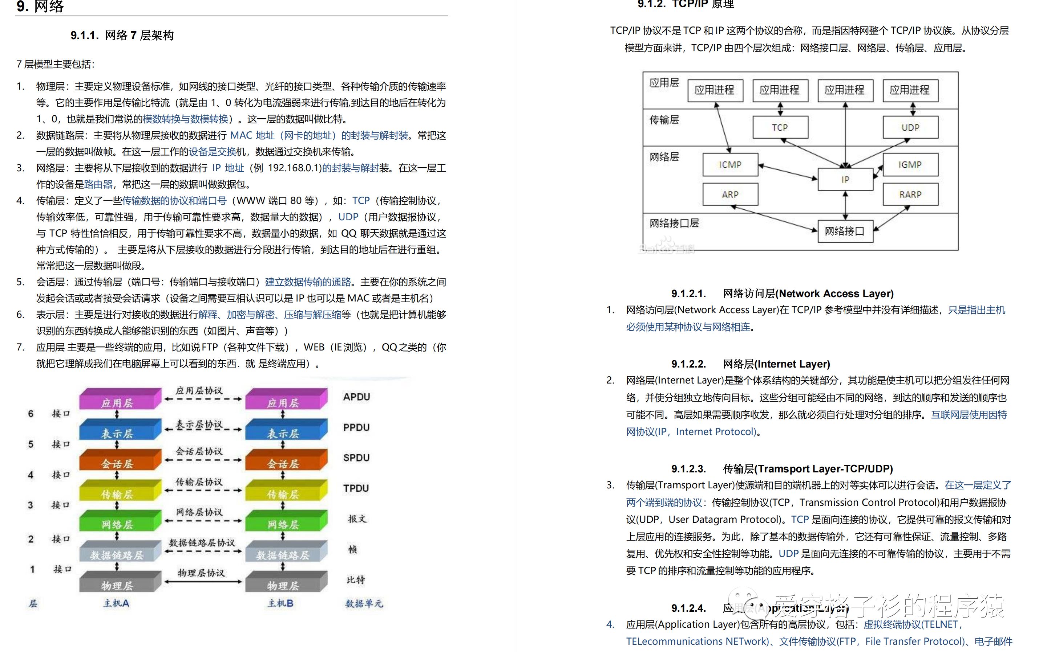Click the UDP box in protocol diagram
1039x652 pixels.
pyautogui.click(x=910, y=128)
